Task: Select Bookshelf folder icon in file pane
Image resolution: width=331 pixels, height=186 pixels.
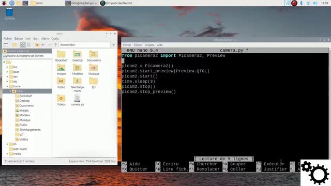Action: (x=61, y=56)
